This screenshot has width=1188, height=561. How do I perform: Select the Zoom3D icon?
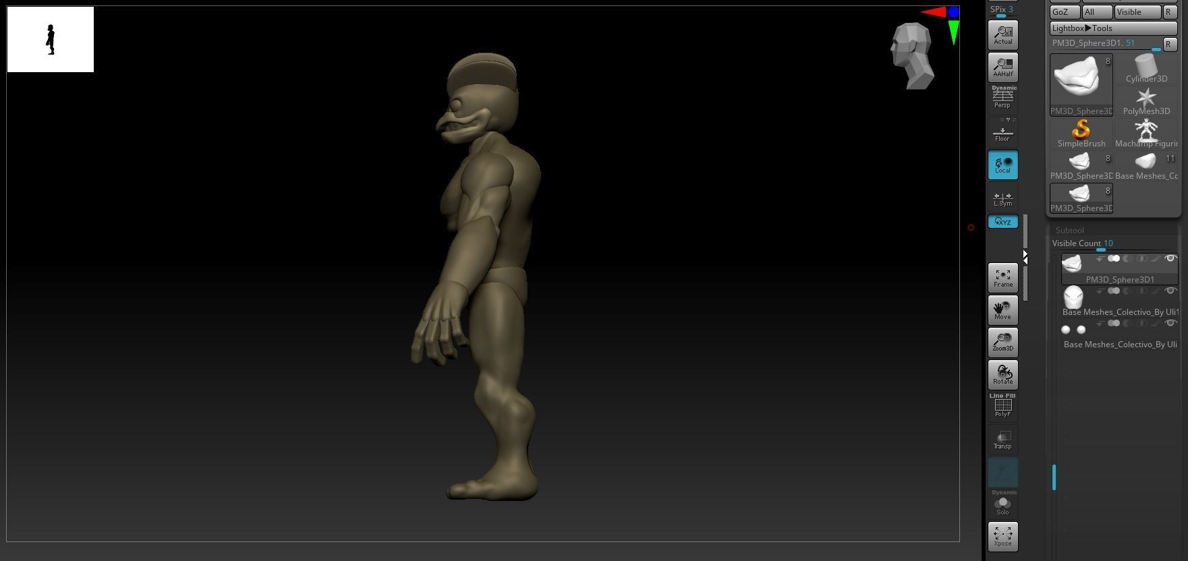[x=1002, y=343]
